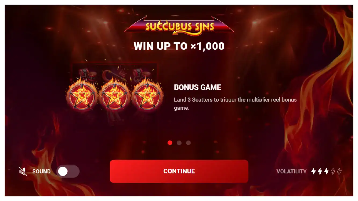Click the left flaming pentagram scatter symbol

(82, 96)
